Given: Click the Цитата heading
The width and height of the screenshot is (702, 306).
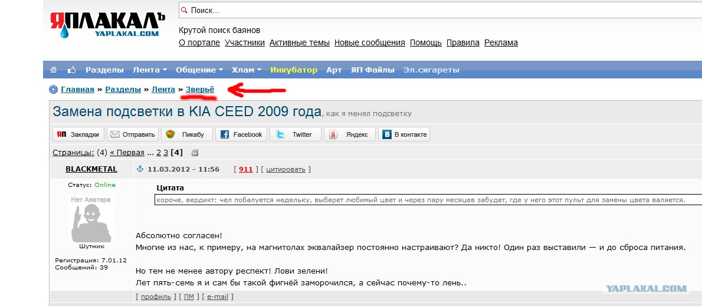Looking at the screenshot, I should click(x=170, y=188).
